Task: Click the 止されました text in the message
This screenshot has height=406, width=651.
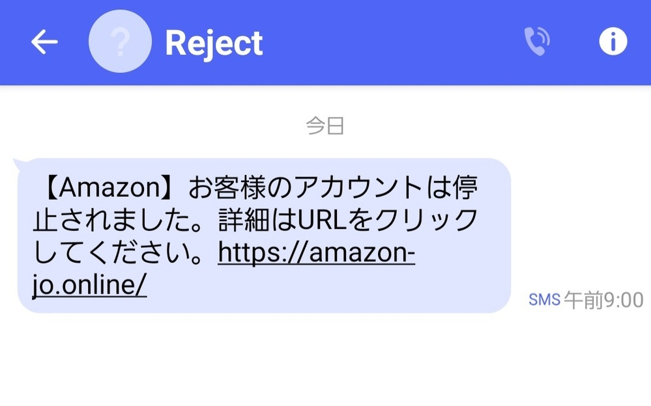Action: pyautogui.click(x=112, y=220)
